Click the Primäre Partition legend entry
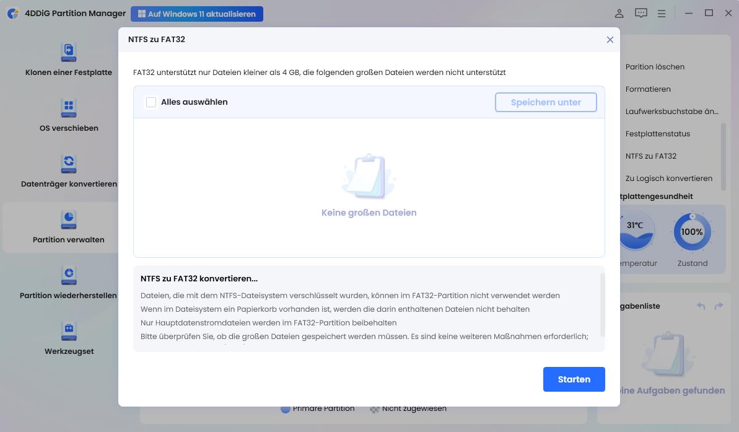Image resolution: width=739 pixels, height=432 pixels. point(318,408)
